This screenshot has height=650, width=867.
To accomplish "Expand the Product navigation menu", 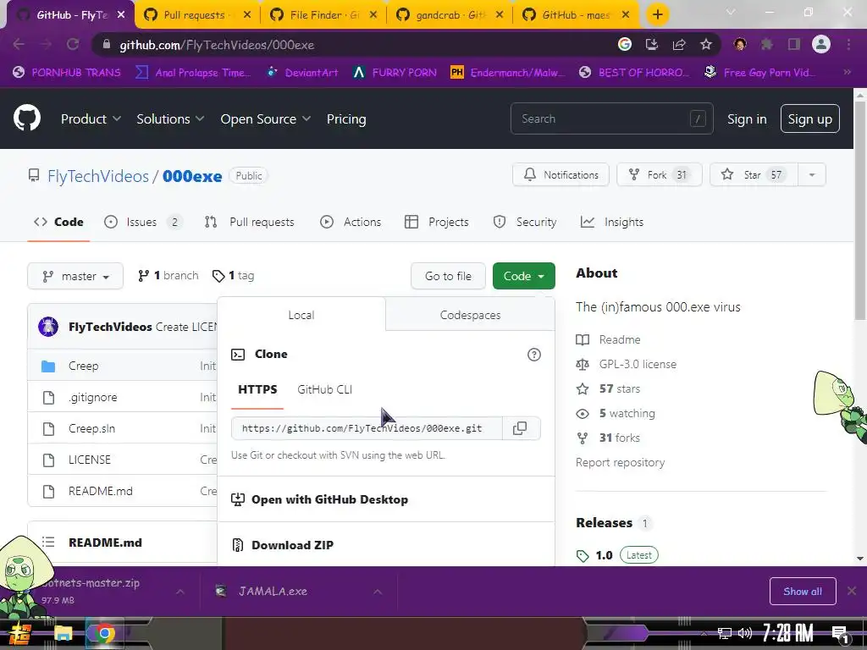I will point(91,118).
